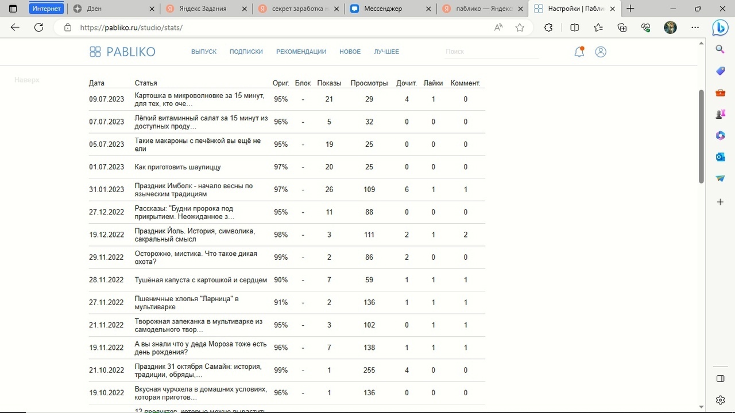
Task: Open Outlook in Edge sidebar
Action: tap(720, 157)
